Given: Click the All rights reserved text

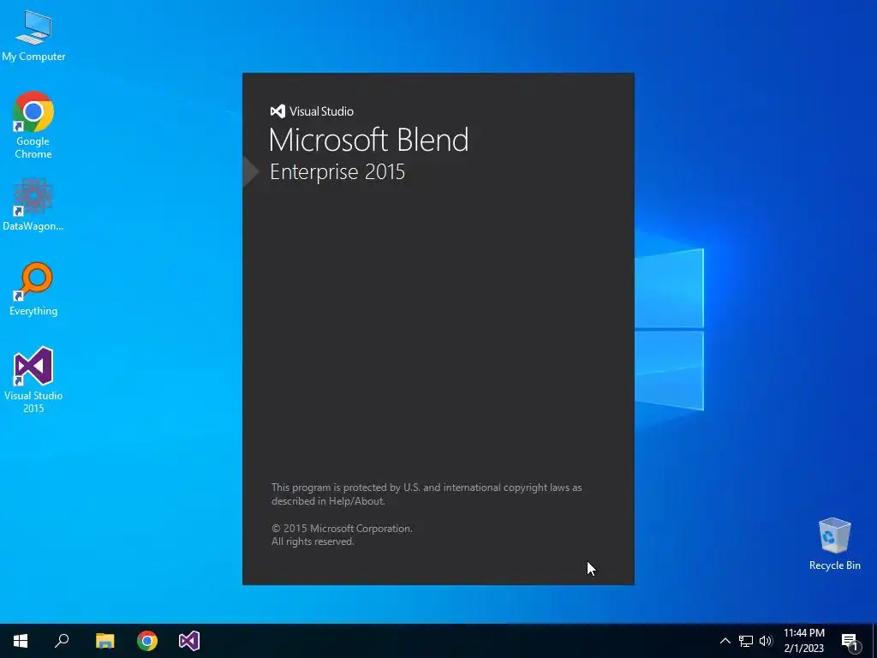Looking at the screenshot, I should [313, 541].
